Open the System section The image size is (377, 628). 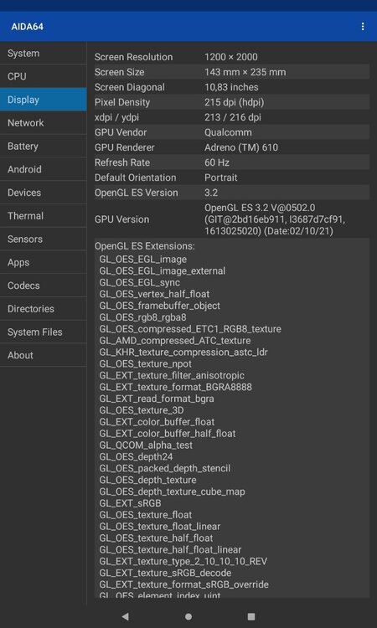click(44, 54)
